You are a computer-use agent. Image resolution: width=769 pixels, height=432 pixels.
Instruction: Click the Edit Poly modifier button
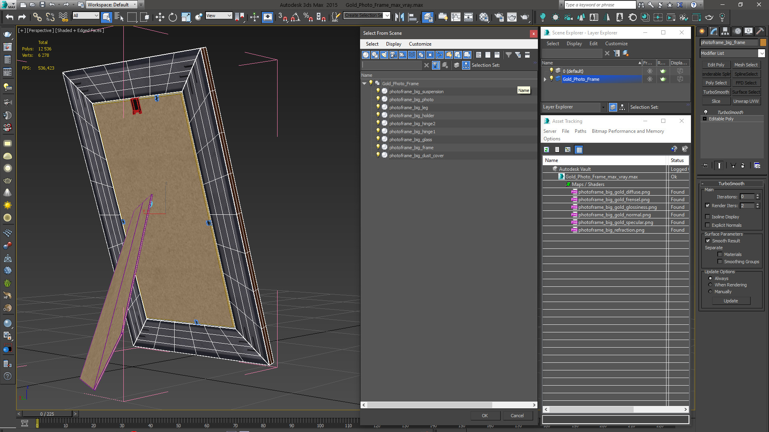tap(716, 65)
